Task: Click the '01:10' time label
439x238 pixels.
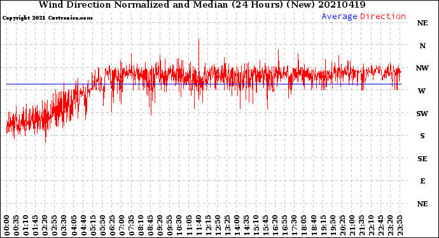Action: tap(25, 225)
